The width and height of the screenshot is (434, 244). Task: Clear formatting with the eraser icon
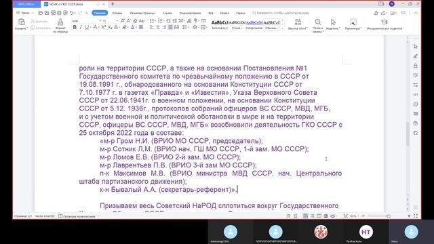click(x=135, y=21)
